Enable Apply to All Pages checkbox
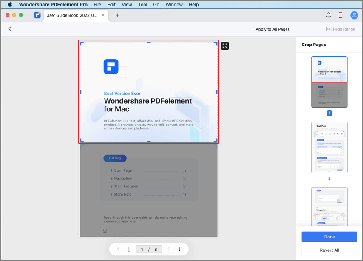Image resolution: width=363 pixels, height=261 pixels. click(x=252, y=29)
